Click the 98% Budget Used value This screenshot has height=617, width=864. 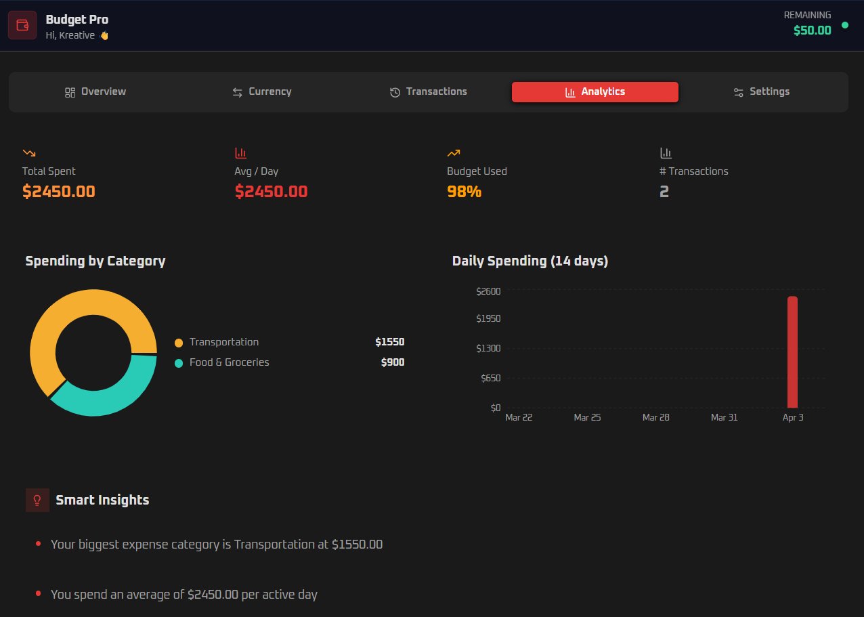465,192
